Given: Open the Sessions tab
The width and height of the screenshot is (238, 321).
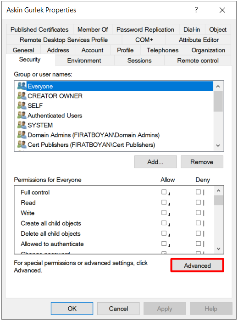Looking at the screenshot, I should pos(139,61).
